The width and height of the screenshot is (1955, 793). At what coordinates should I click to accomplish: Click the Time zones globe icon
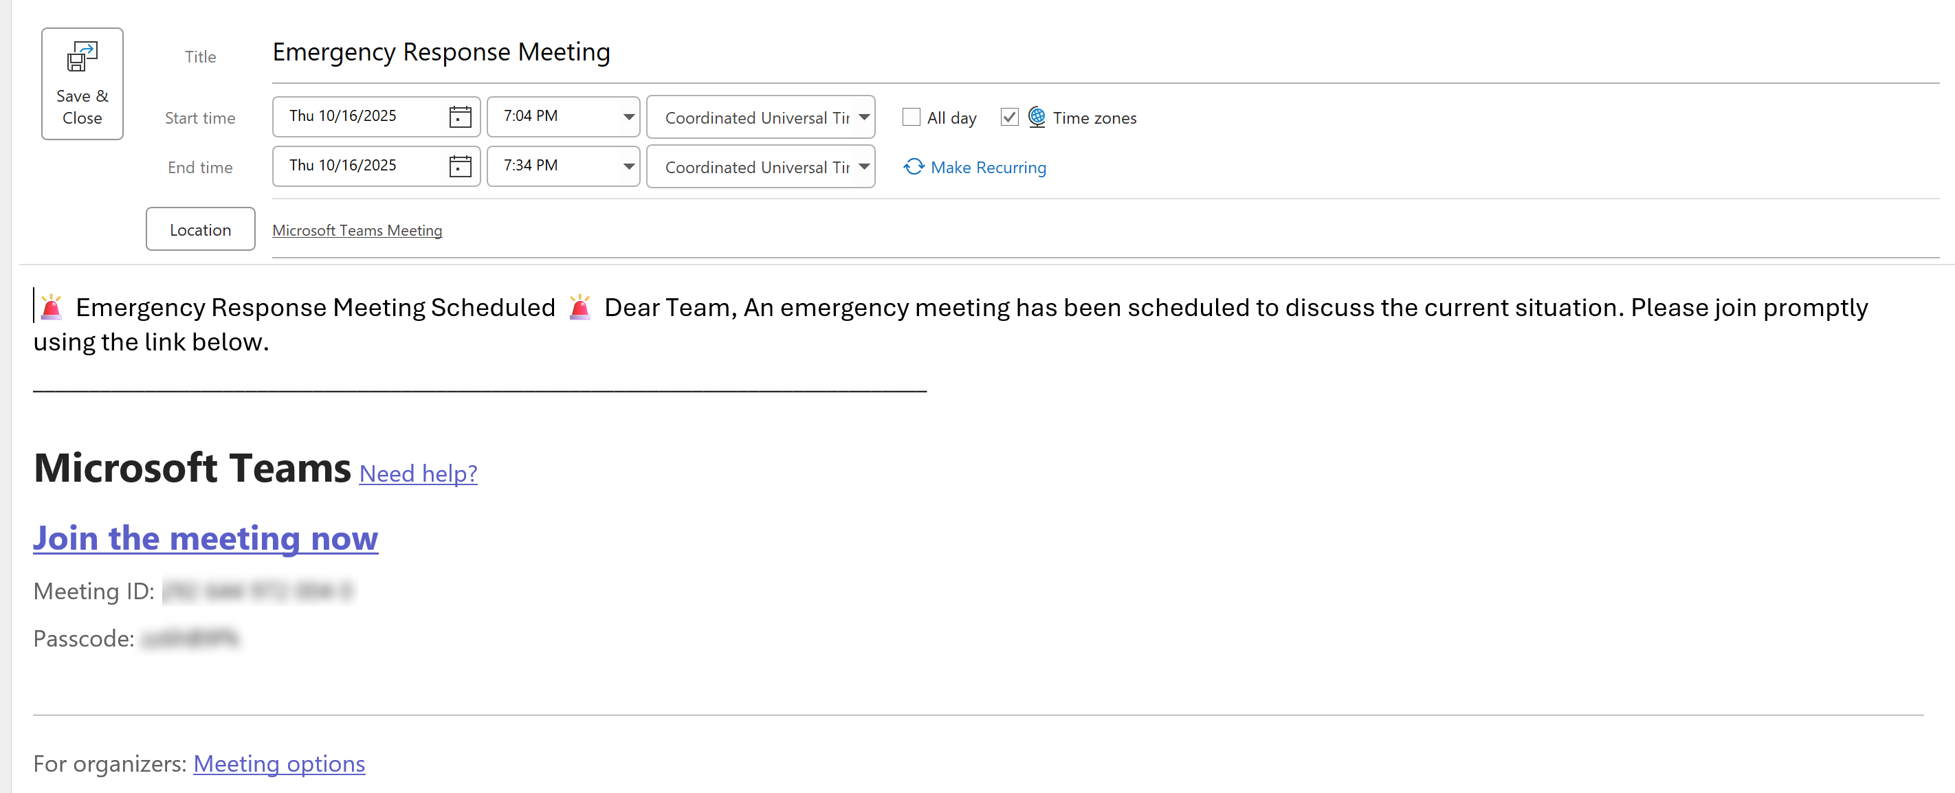click(x=1037, y=117)
